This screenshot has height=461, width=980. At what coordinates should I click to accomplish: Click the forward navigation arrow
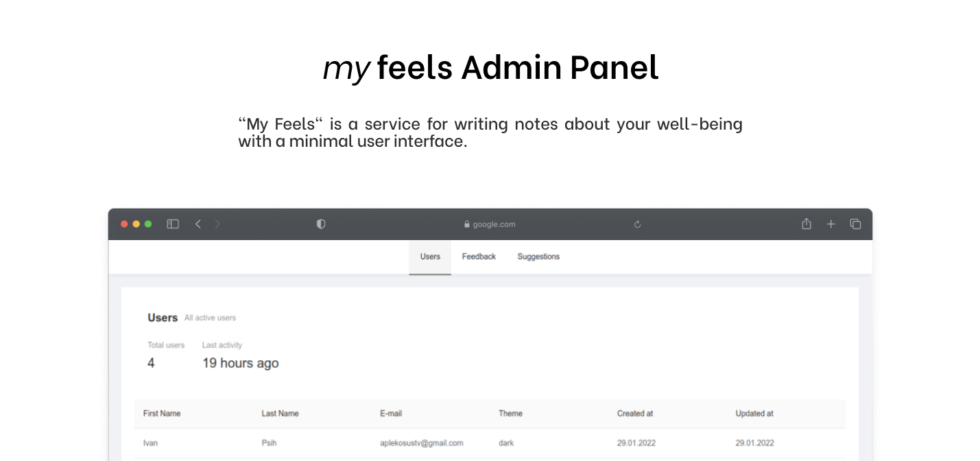pos(217,224)
